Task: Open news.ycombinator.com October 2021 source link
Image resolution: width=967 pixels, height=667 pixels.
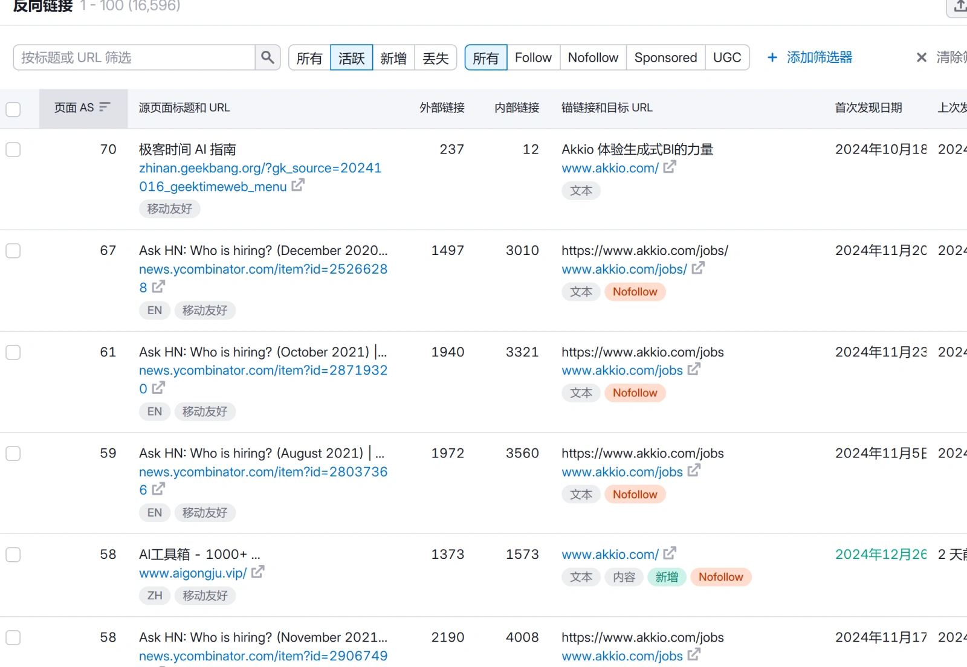Action: (x=263, y=370)
